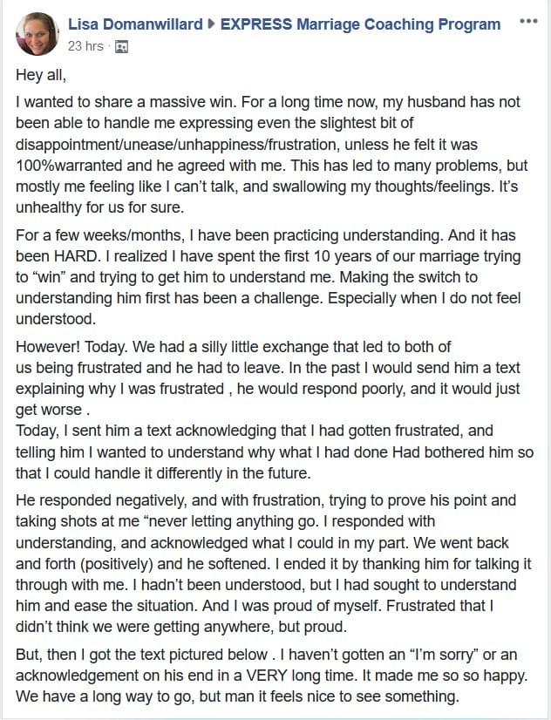Click the "But, then I got the text" paragraph
This screenshot has height=720, width=551.
tap(272, 676)
